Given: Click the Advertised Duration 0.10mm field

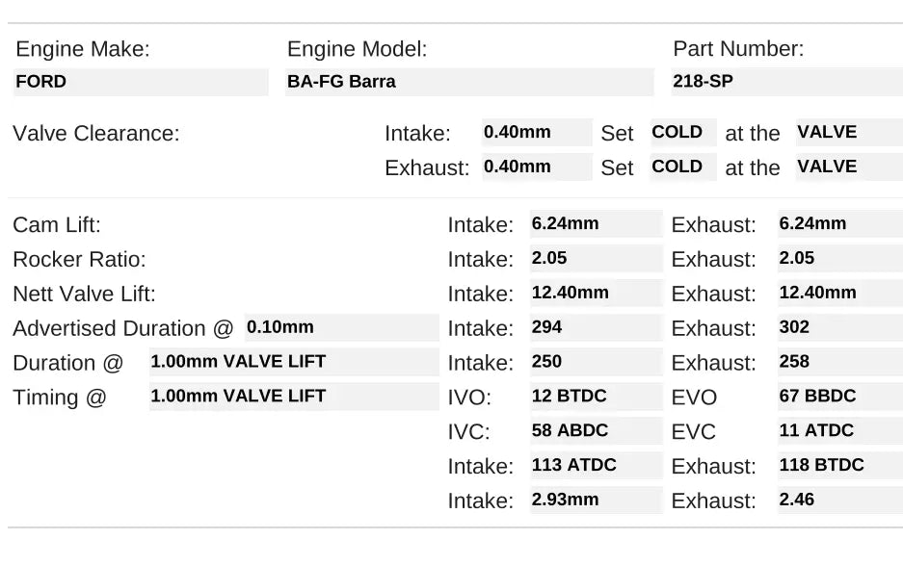Looking at the screenshot, I should click(x=341, y=327).
